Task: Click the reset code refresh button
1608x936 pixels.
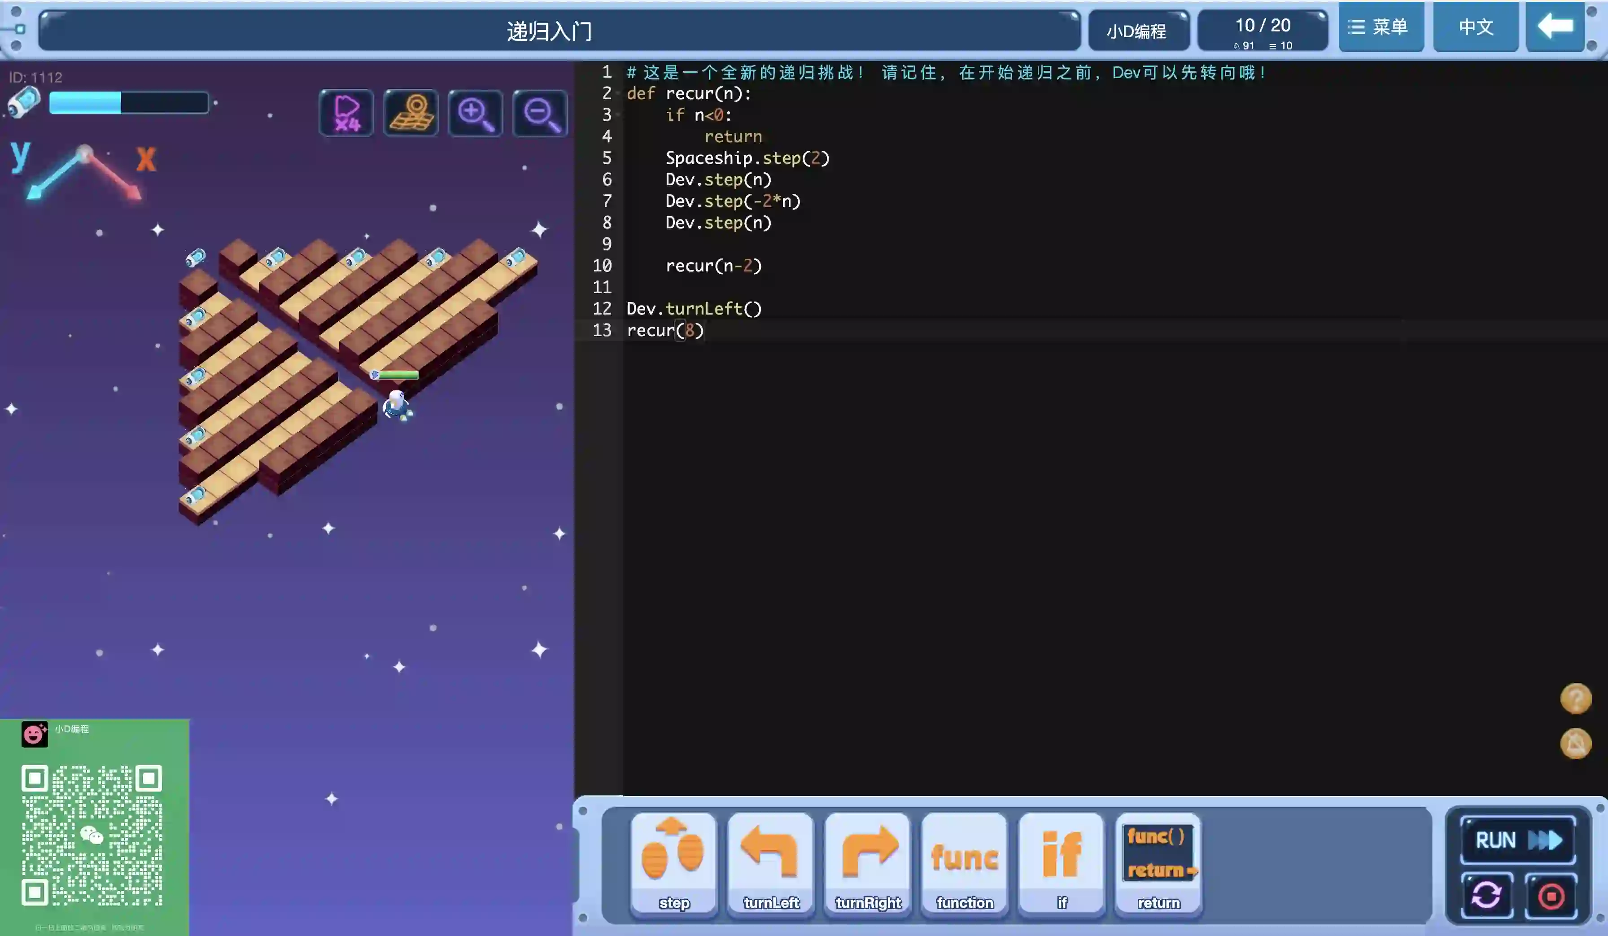Action: [1487, 895]
